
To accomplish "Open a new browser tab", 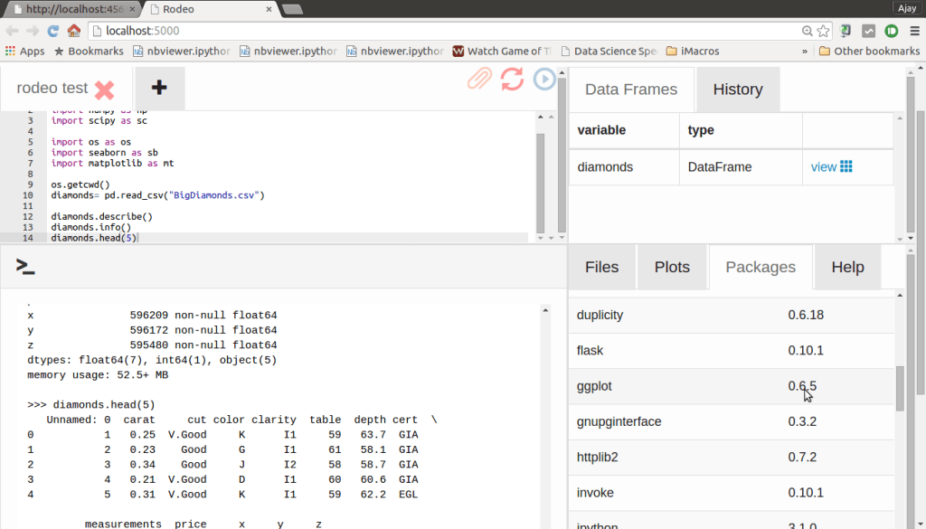I will click(292, 9).
